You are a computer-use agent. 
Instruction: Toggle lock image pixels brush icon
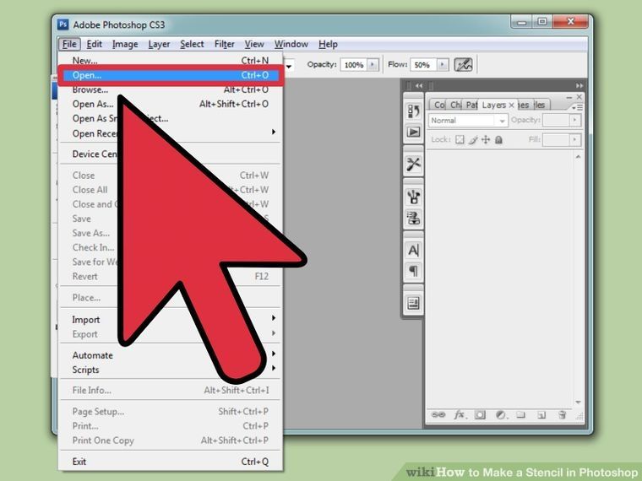click(473, 140)
